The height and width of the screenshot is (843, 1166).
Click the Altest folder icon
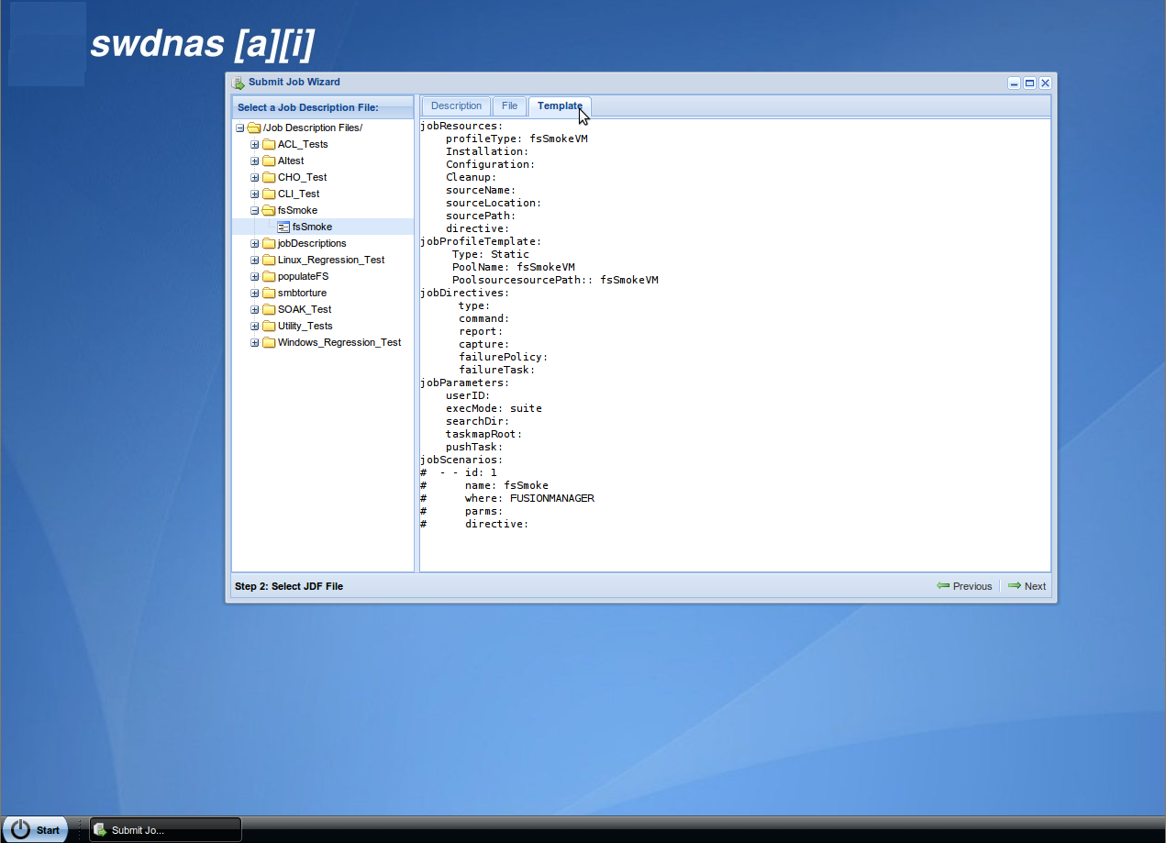[269, 161]
